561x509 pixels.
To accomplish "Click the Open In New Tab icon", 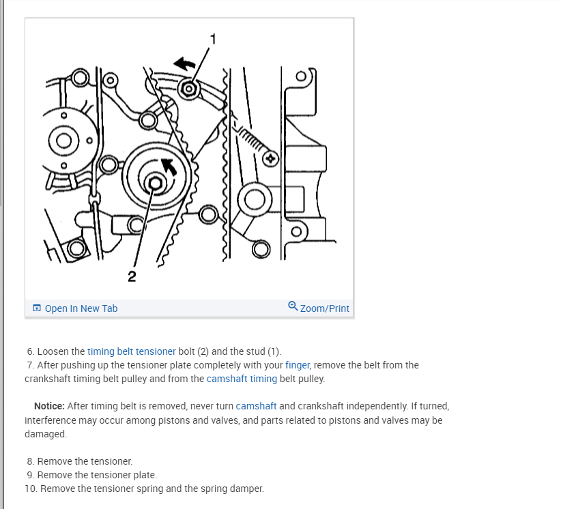I will [36, 308].
